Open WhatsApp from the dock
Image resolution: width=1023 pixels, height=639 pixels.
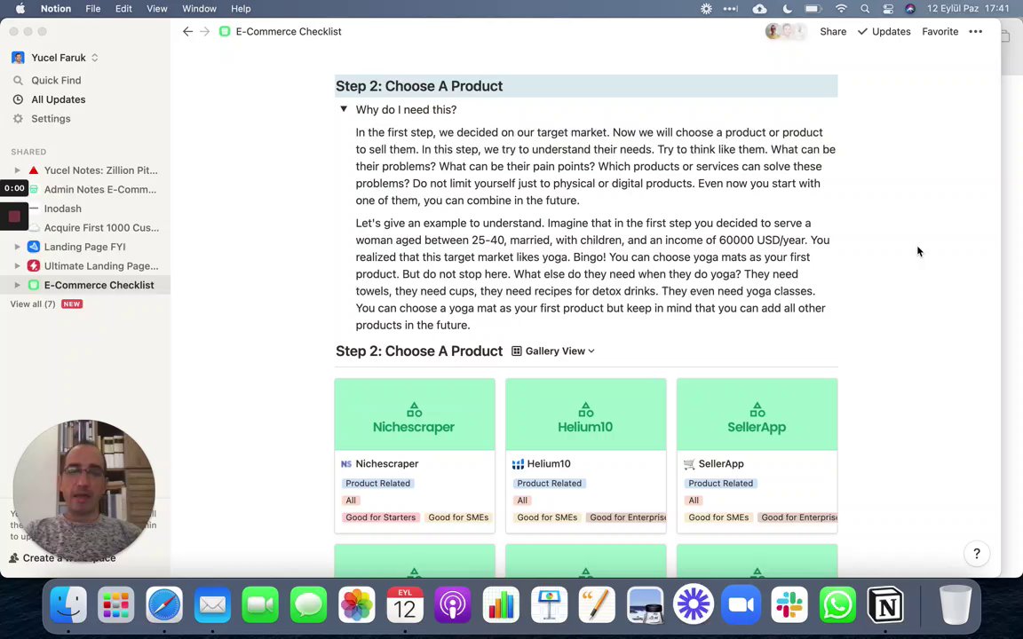point(837,605)
